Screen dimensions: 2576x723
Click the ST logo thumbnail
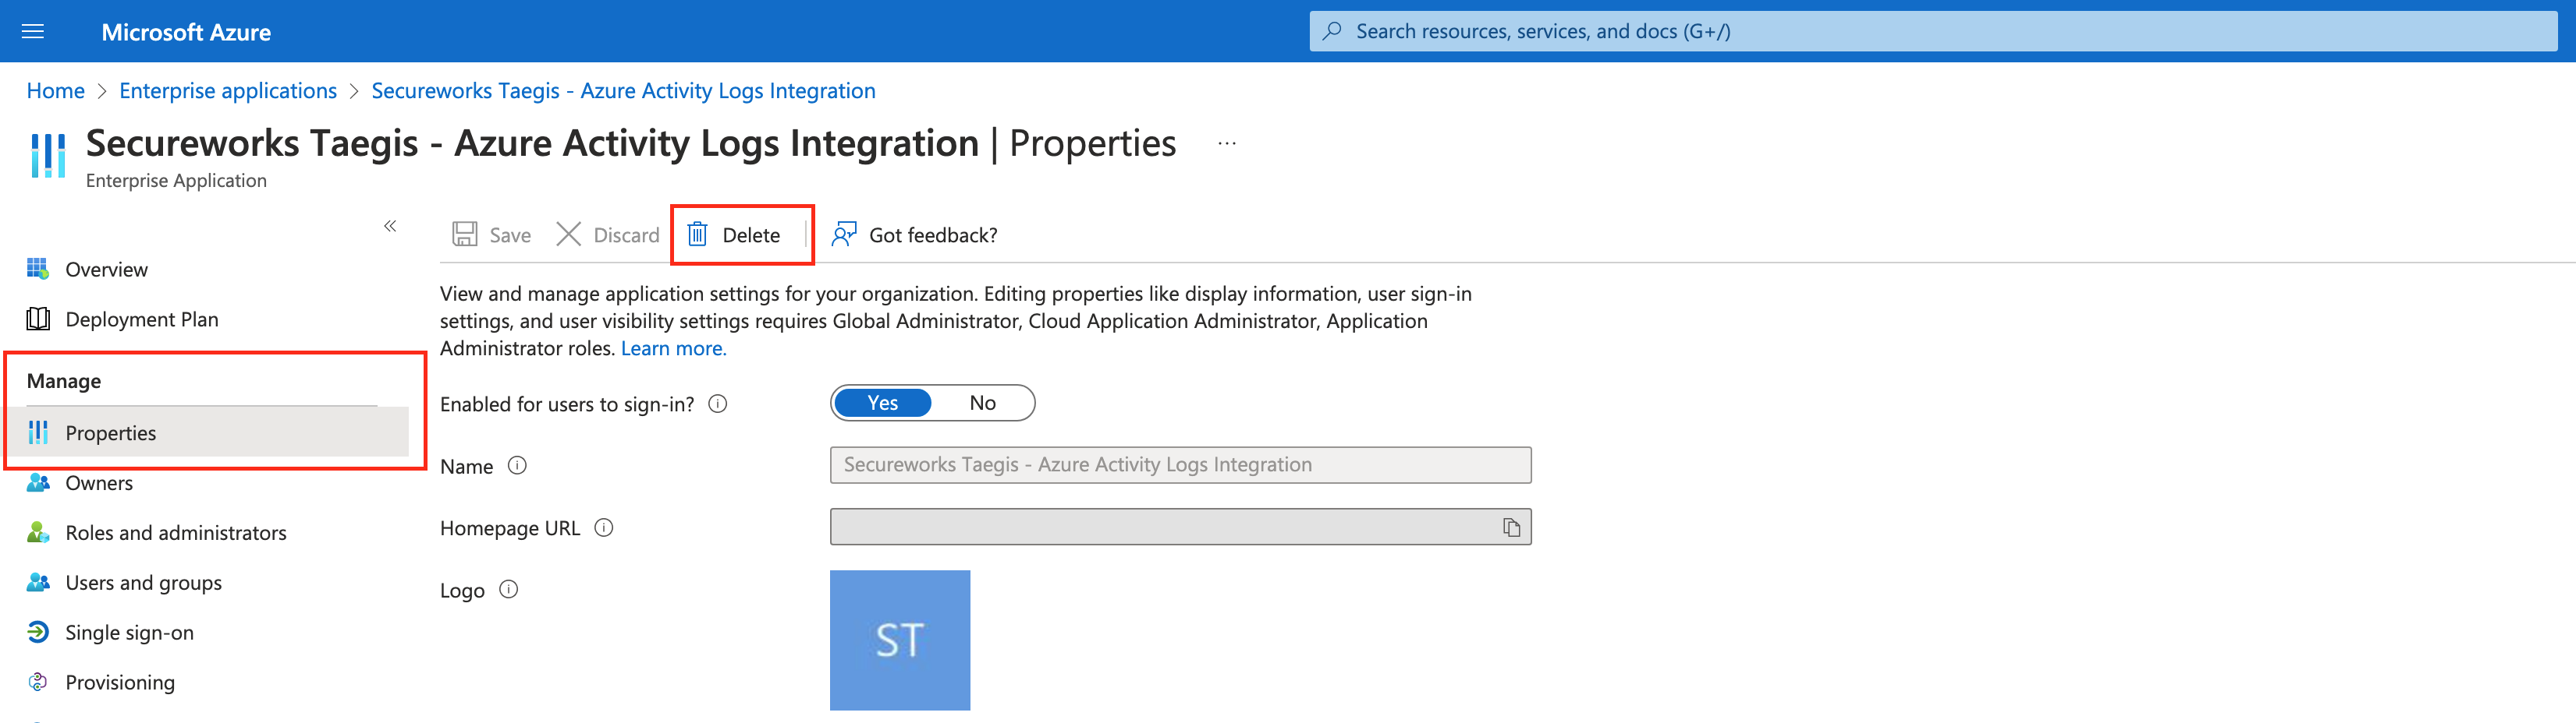[x=899, y=640]
